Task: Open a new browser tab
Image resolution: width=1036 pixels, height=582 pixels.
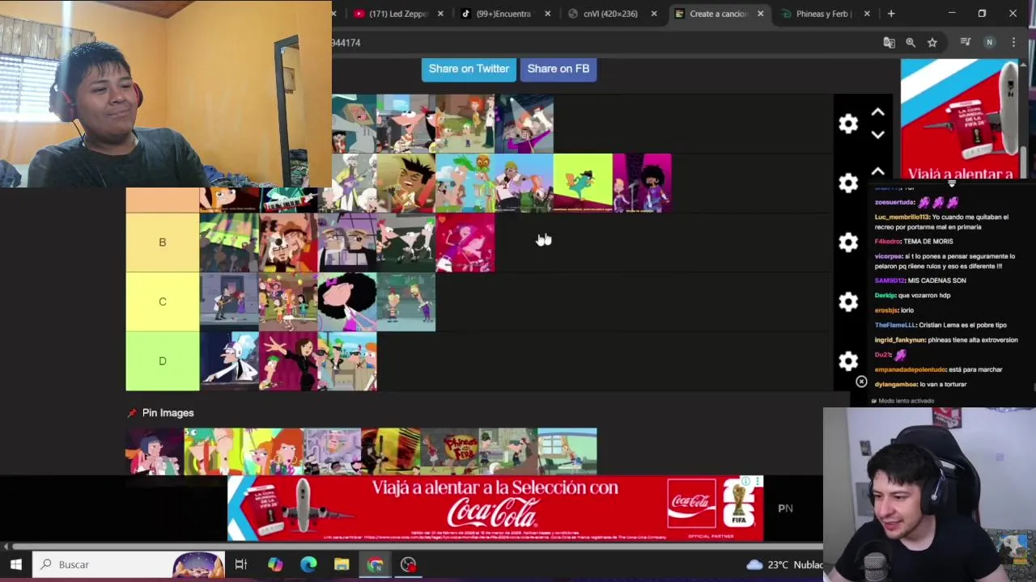Action: 891,14
